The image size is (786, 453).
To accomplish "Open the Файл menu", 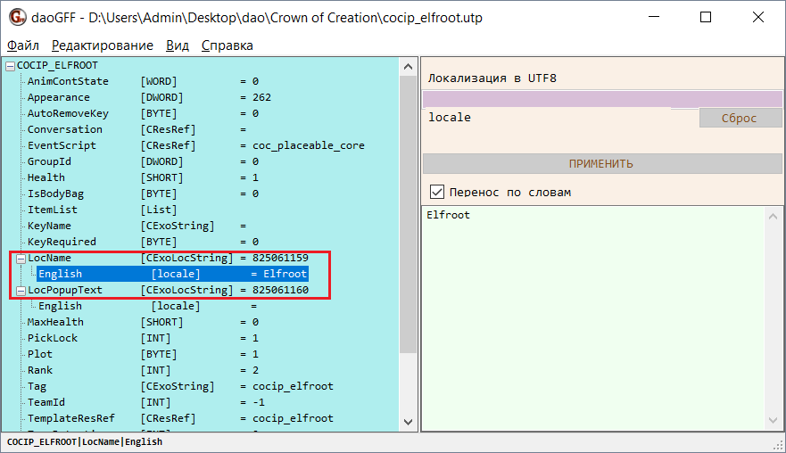I will pos(22,45).
